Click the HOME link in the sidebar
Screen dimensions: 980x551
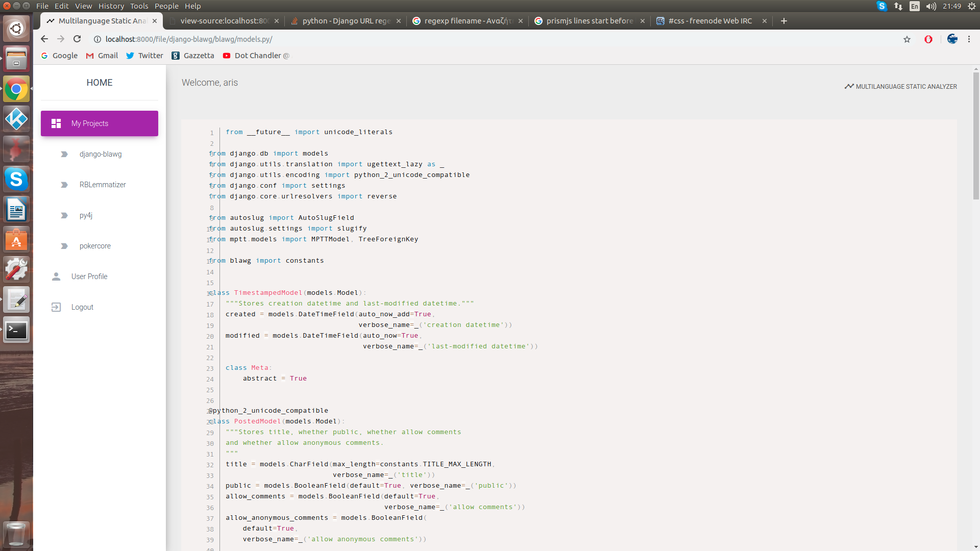(x=100, y=83)
